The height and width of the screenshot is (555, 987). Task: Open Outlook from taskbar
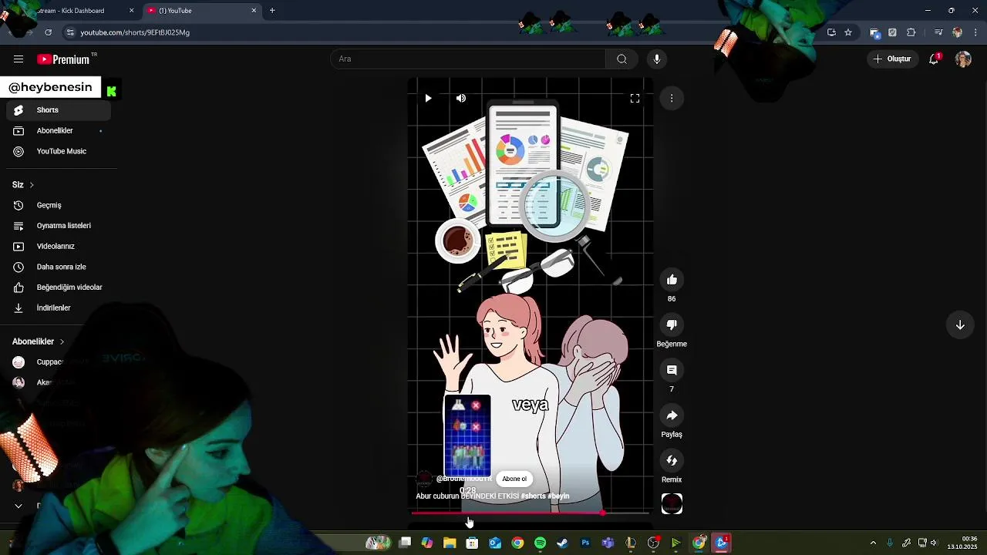click(x=495, y=543)
